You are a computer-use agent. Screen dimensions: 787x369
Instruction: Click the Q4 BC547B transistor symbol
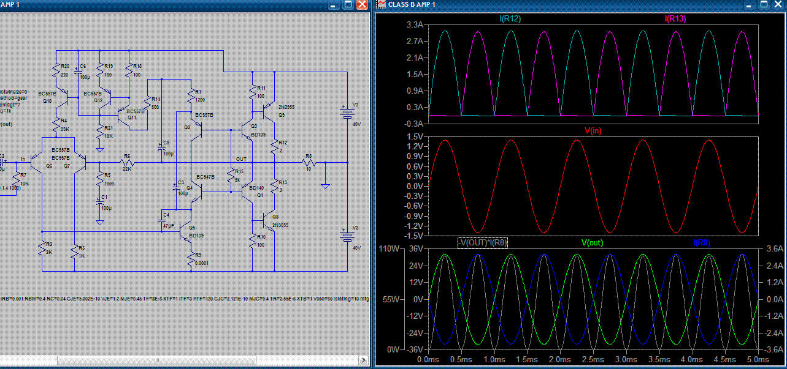(196, 192)
